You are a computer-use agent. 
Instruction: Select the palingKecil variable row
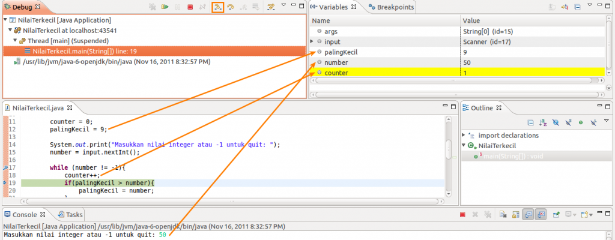pos(457,52)
